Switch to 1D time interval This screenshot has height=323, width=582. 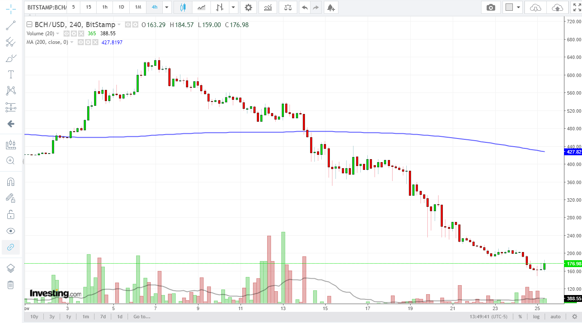[121, 7]
